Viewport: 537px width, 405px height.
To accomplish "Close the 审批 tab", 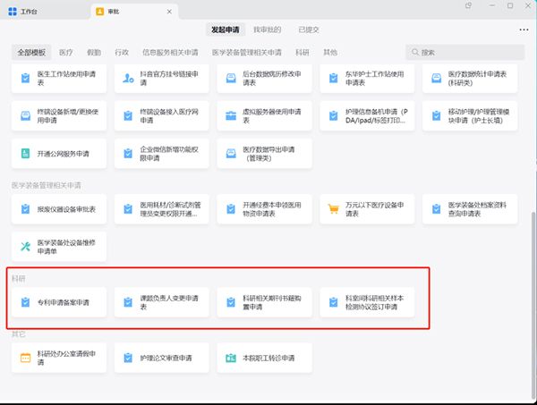I will click(169, 12).
